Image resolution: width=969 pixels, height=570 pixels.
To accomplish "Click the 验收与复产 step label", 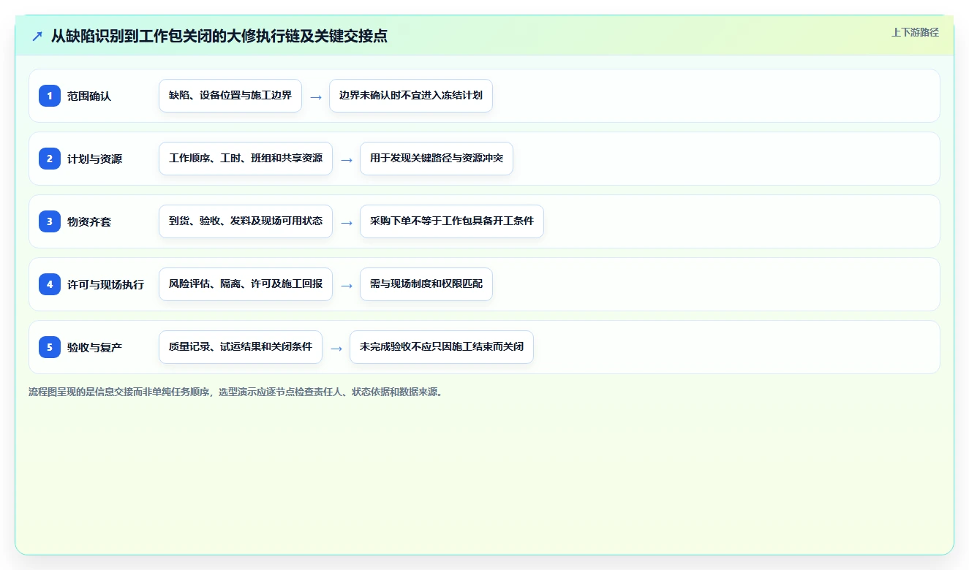I will pos(95,347).
